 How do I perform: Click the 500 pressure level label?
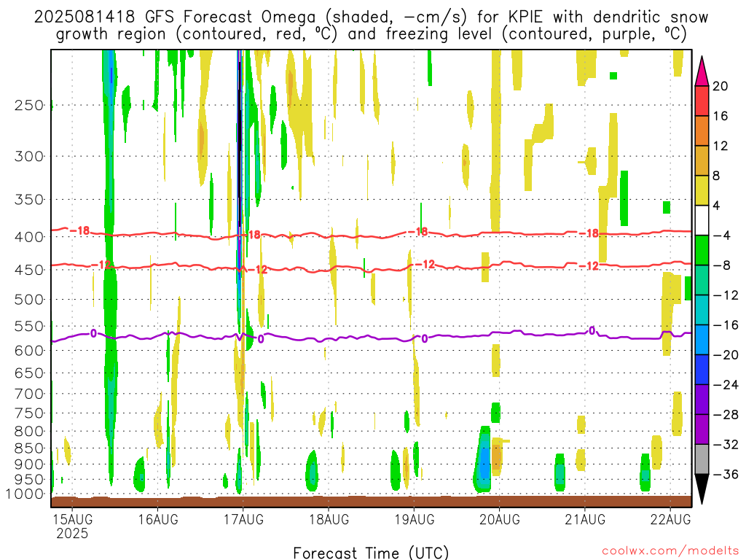(x=29, y=300)
